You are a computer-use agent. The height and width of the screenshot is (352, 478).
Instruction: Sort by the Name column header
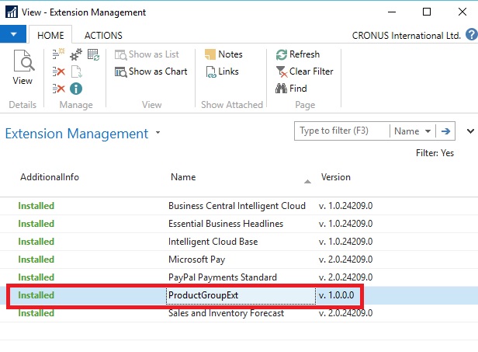(x=183, y=177)
